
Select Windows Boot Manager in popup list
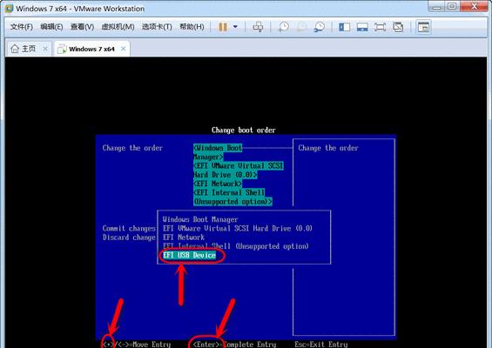(200, 219)
